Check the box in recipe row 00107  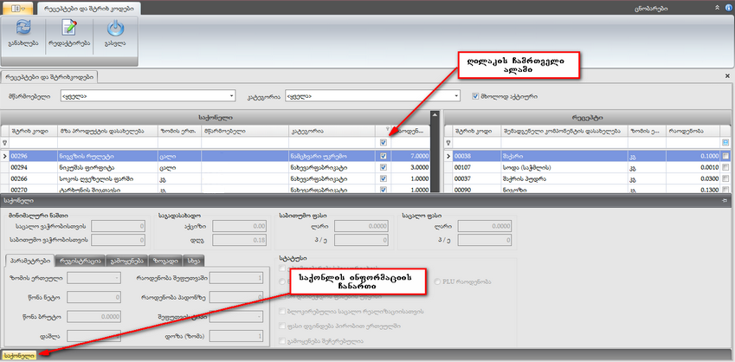point(725,165)
